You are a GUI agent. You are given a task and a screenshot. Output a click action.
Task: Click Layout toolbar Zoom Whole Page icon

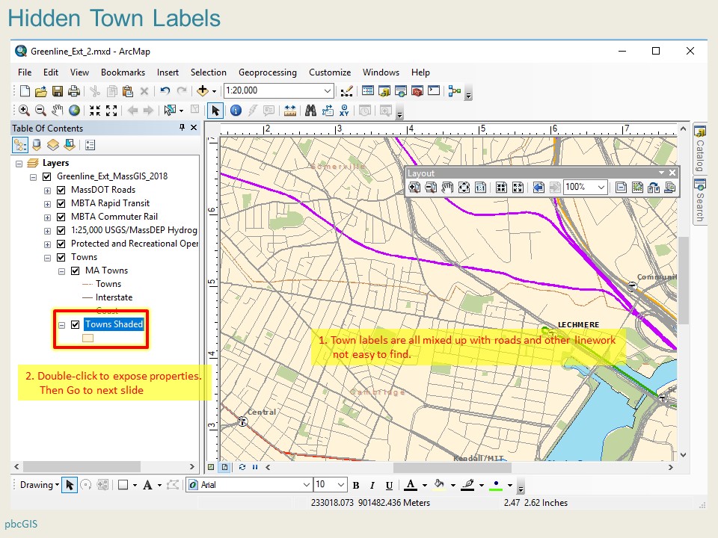(464, 187)
